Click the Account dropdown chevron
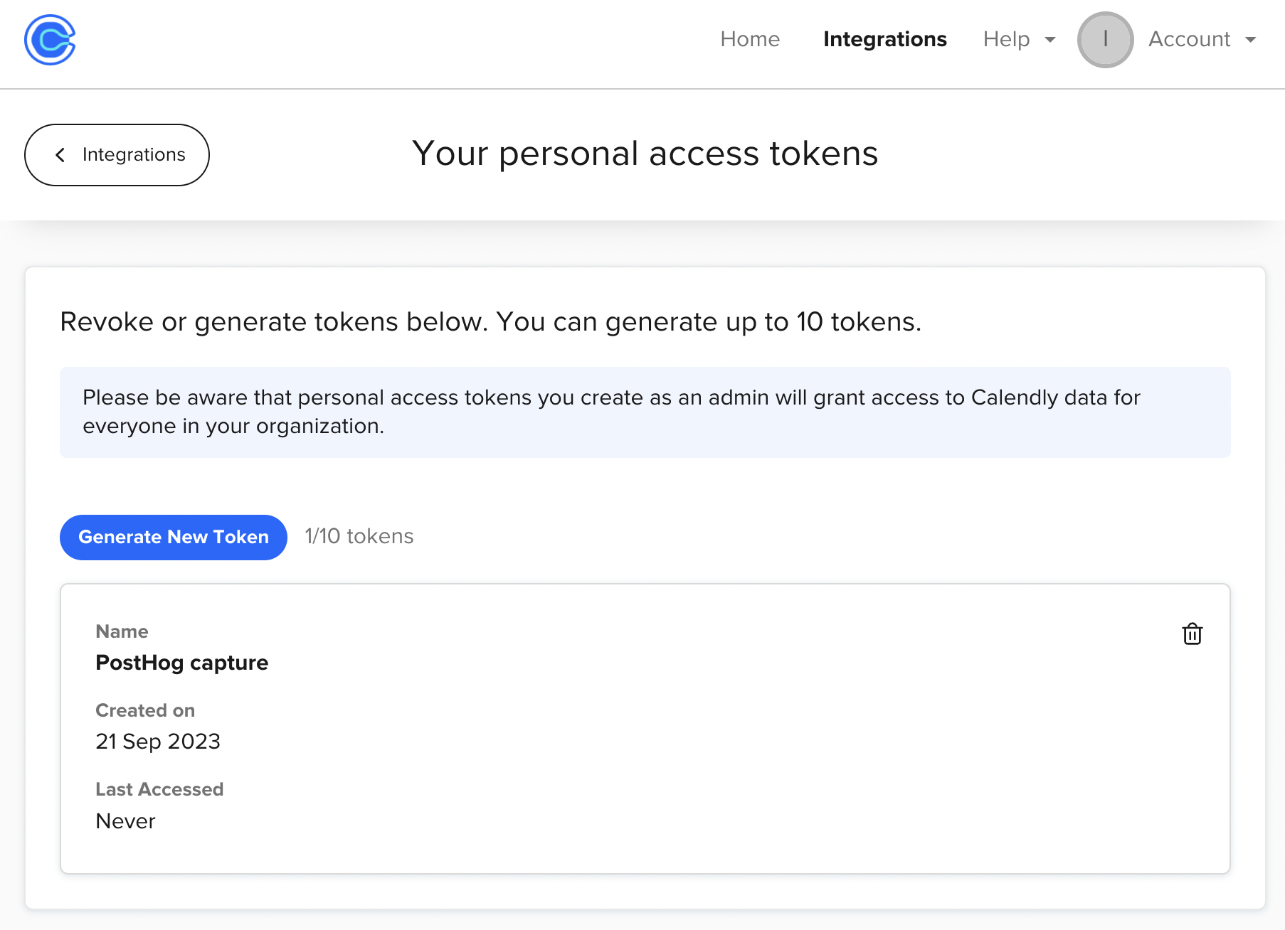Image resolution: width=1285 pixels, height=930 pixels. pyautogui.click(x=1251, y=41)
